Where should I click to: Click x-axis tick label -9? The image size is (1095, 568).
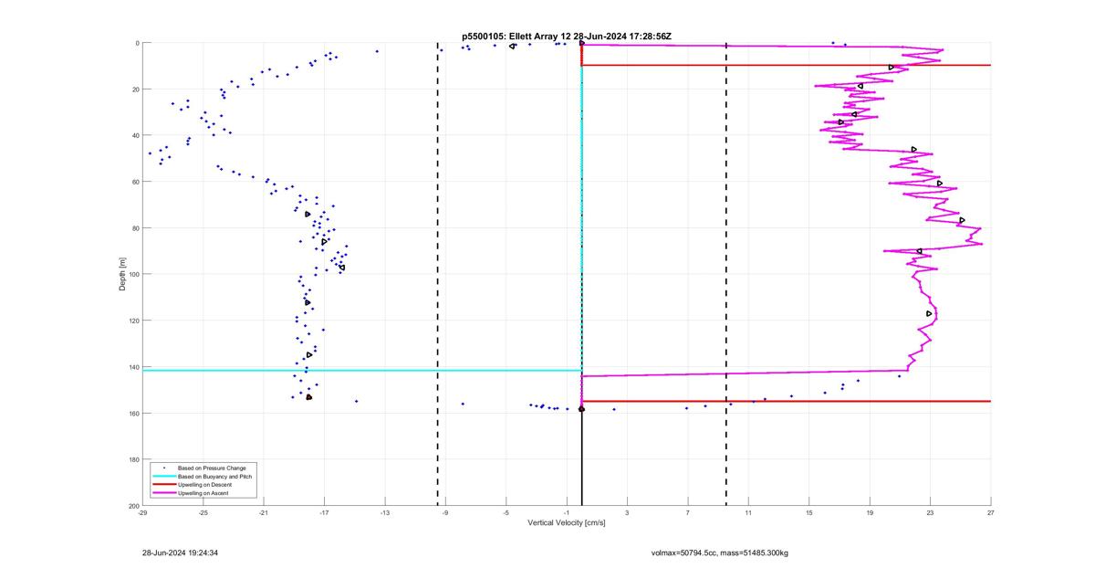click(445, 512)
